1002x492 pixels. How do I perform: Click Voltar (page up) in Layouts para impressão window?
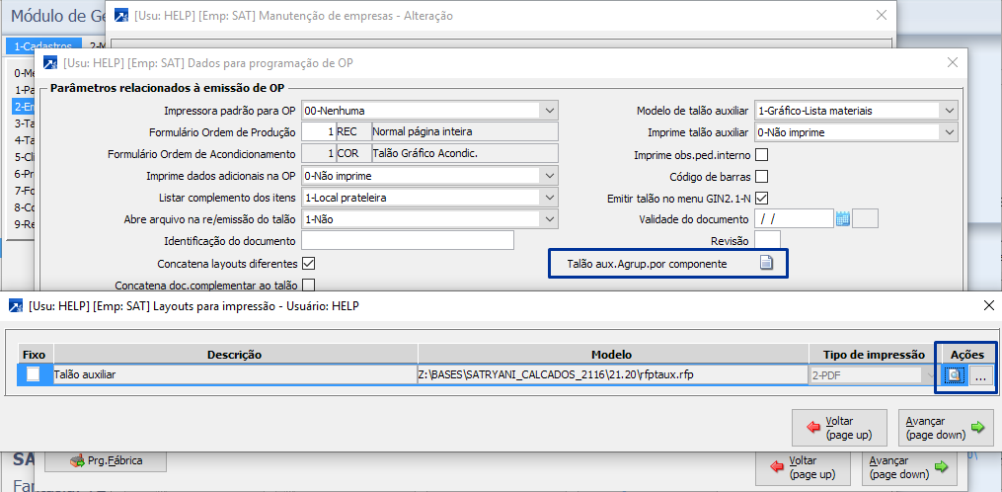tap(839, 428)
